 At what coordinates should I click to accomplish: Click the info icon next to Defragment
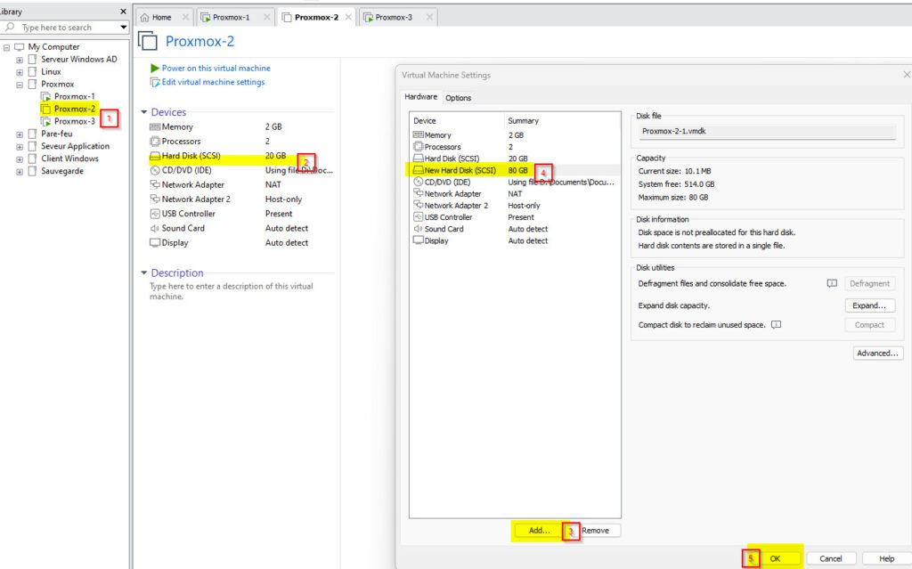pyautogui.click(x=832, y=283)
